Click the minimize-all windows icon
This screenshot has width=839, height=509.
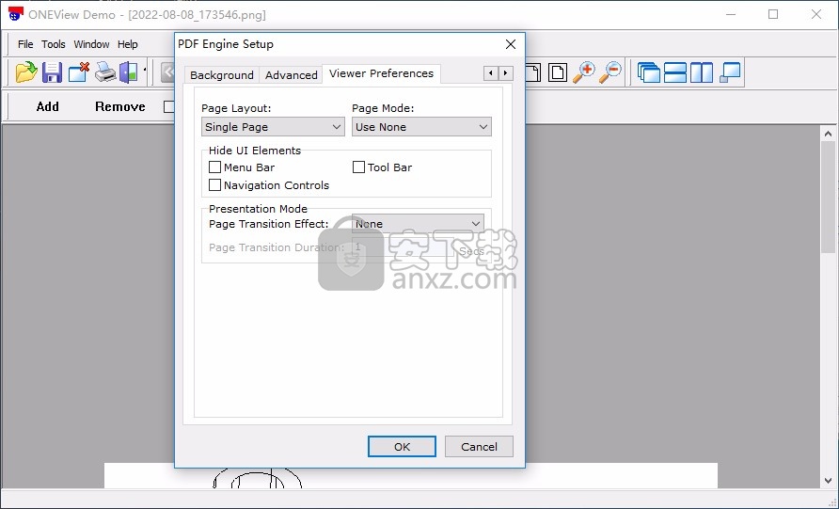730,72
